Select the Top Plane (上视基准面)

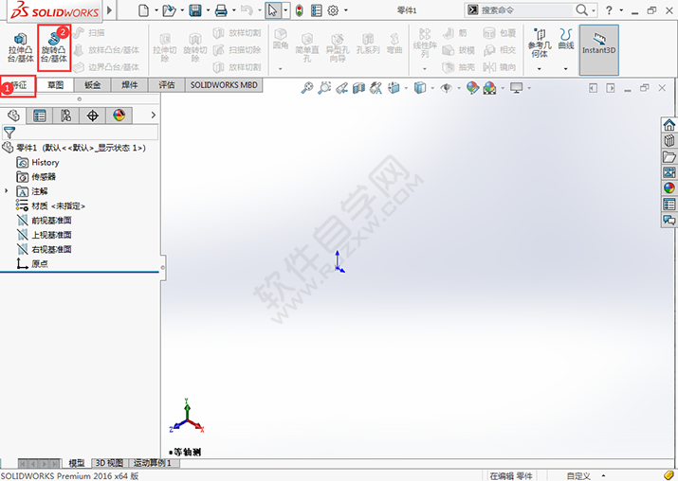click(x=45, y=235)
